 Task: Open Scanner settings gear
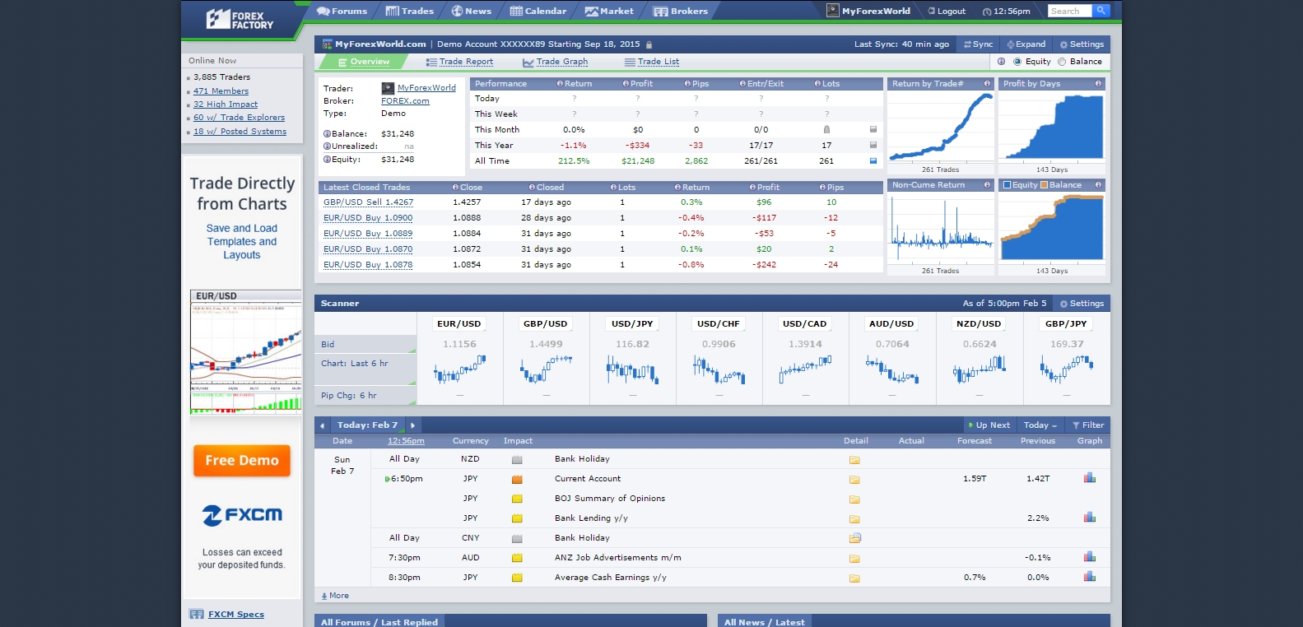pos(1063,304)
